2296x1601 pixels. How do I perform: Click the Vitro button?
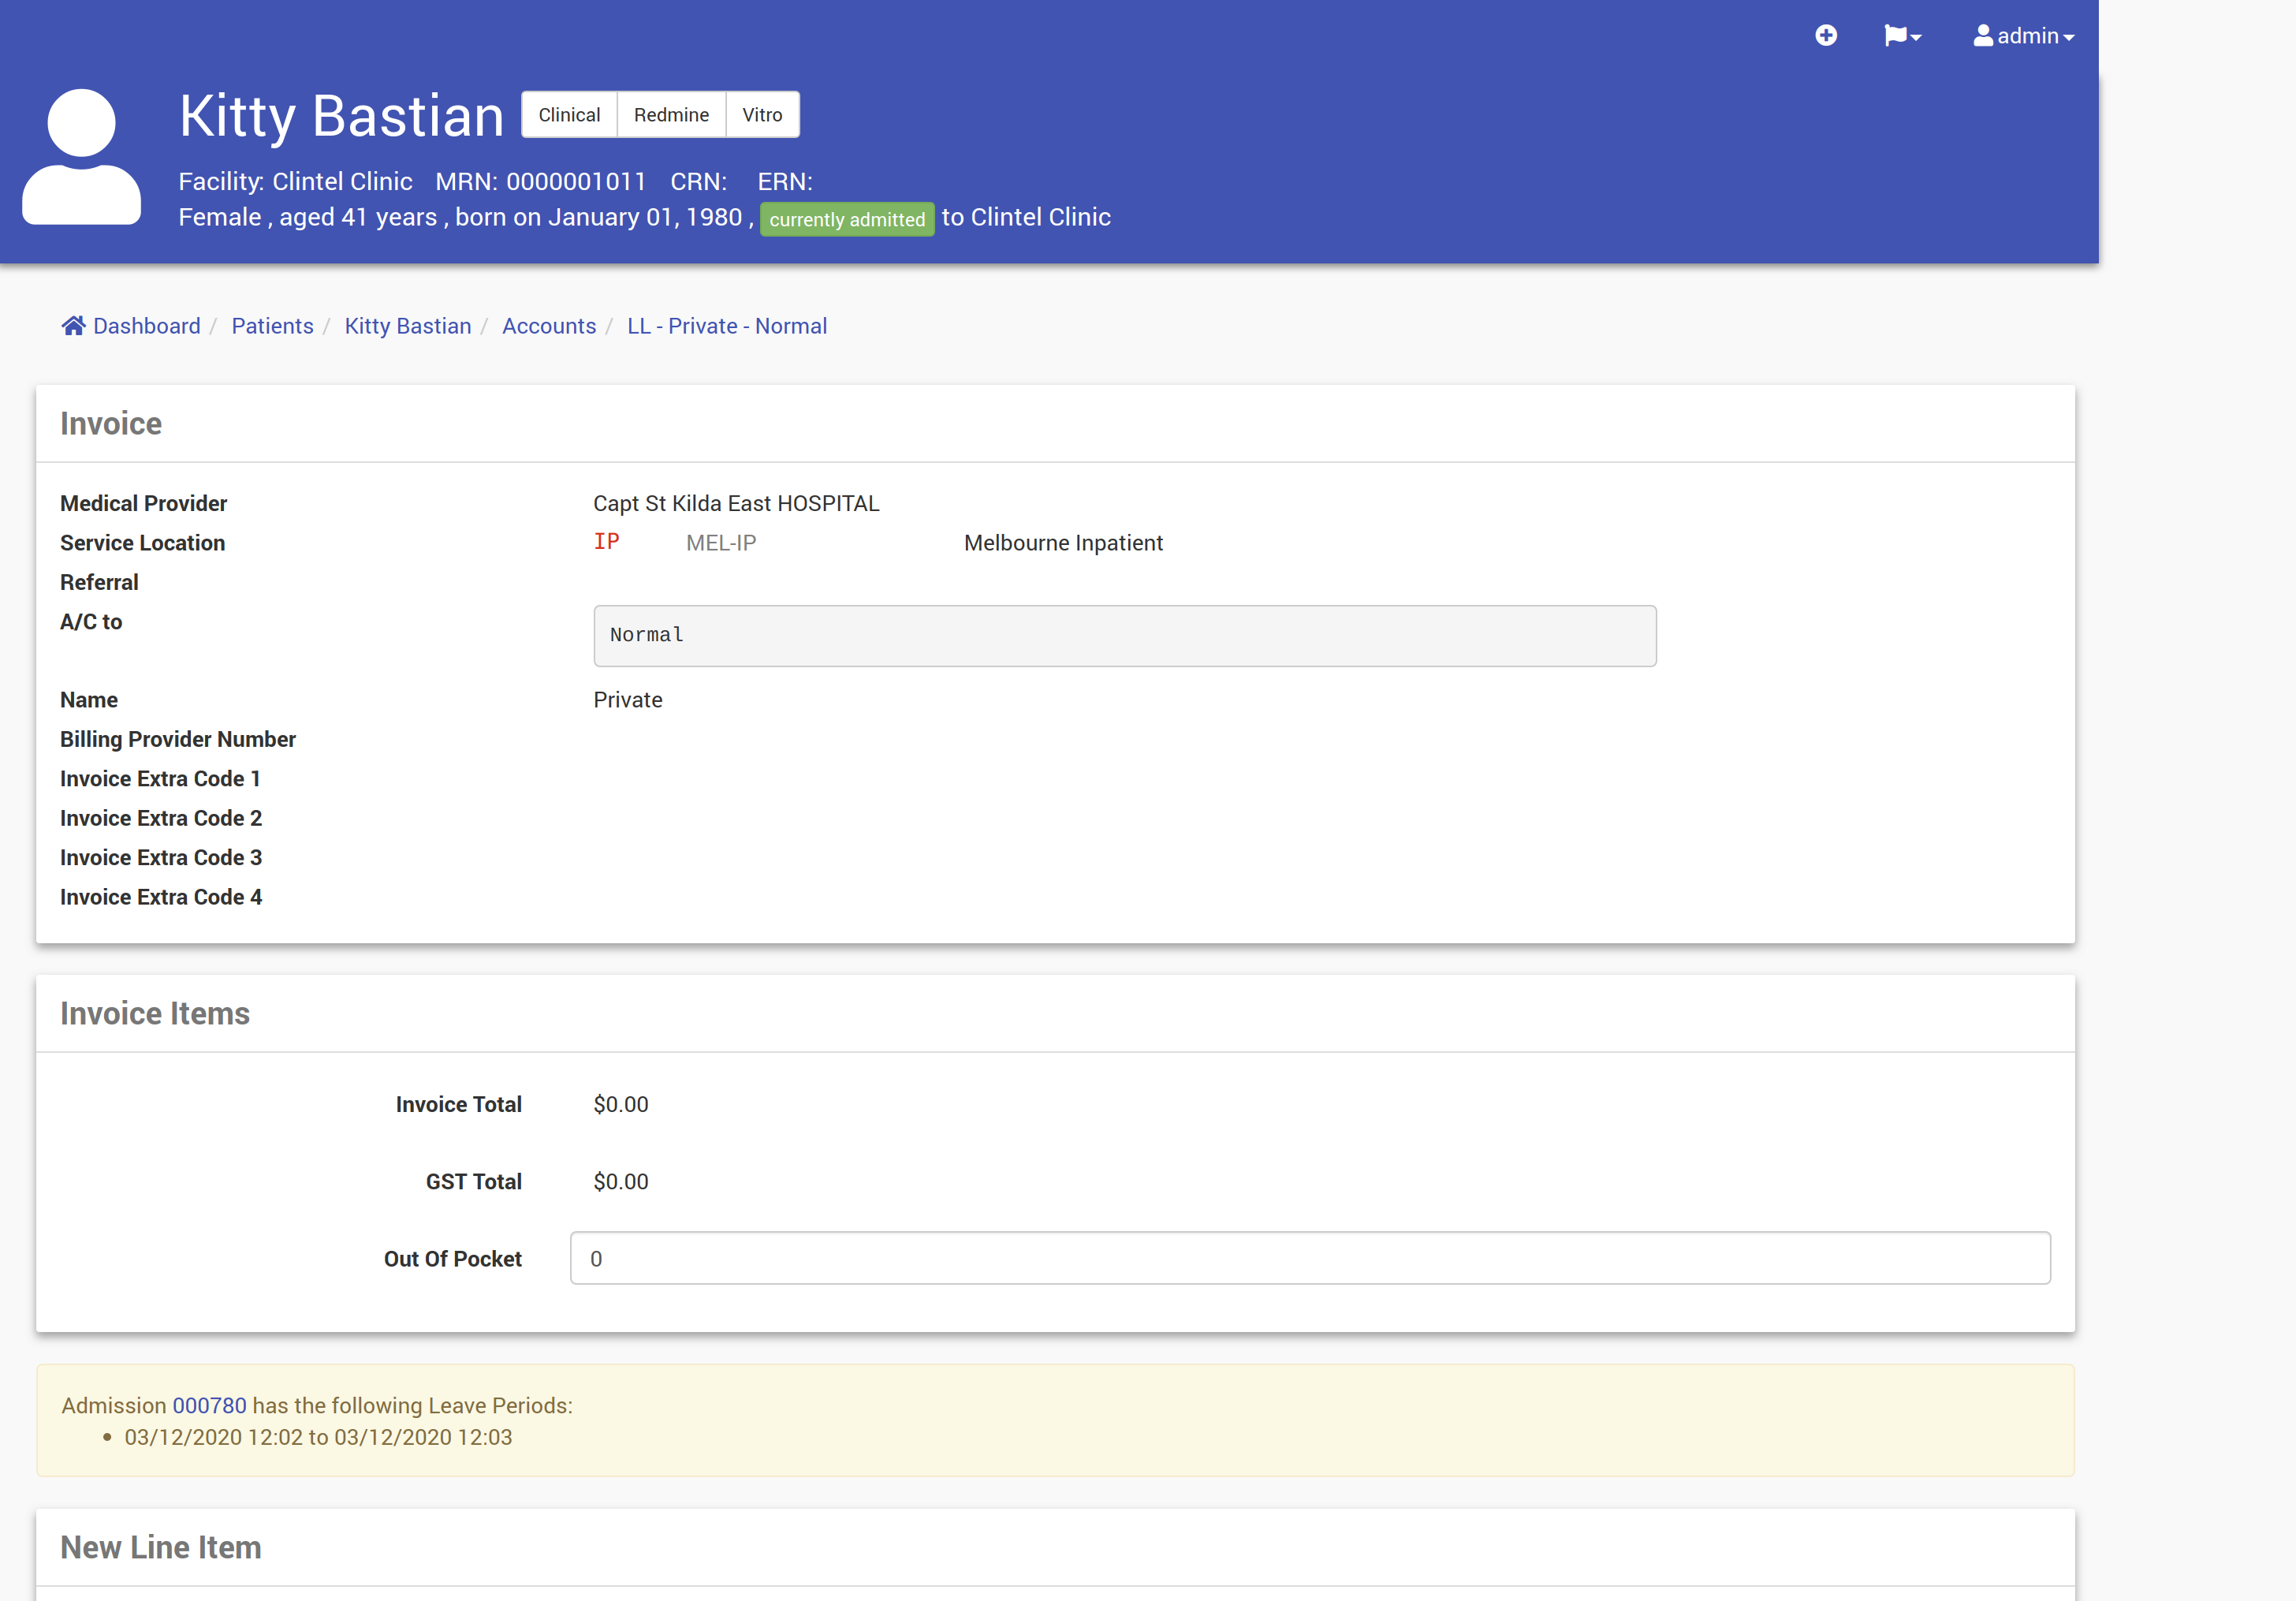click(x=762, y=115)
